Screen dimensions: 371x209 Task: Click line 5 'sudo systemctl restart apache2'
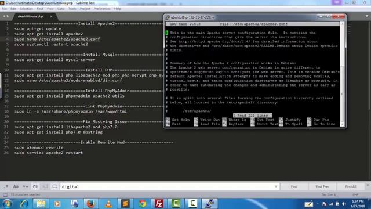pos(51,44)
